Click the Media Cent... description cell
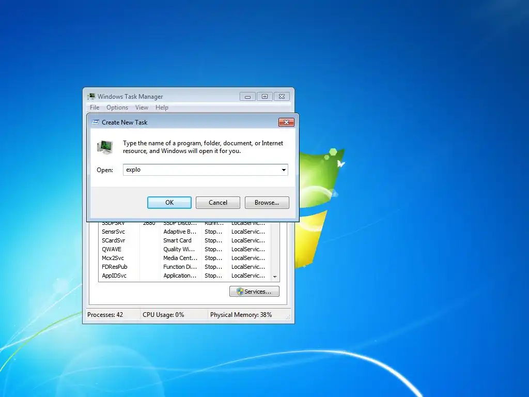Screen dimensions: 529x397 click(180, 258)
